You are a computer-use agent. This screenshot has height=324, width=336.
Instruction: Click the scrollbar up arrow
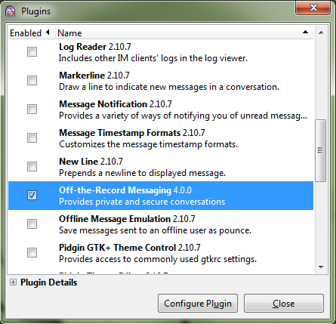tap(321, 32)
